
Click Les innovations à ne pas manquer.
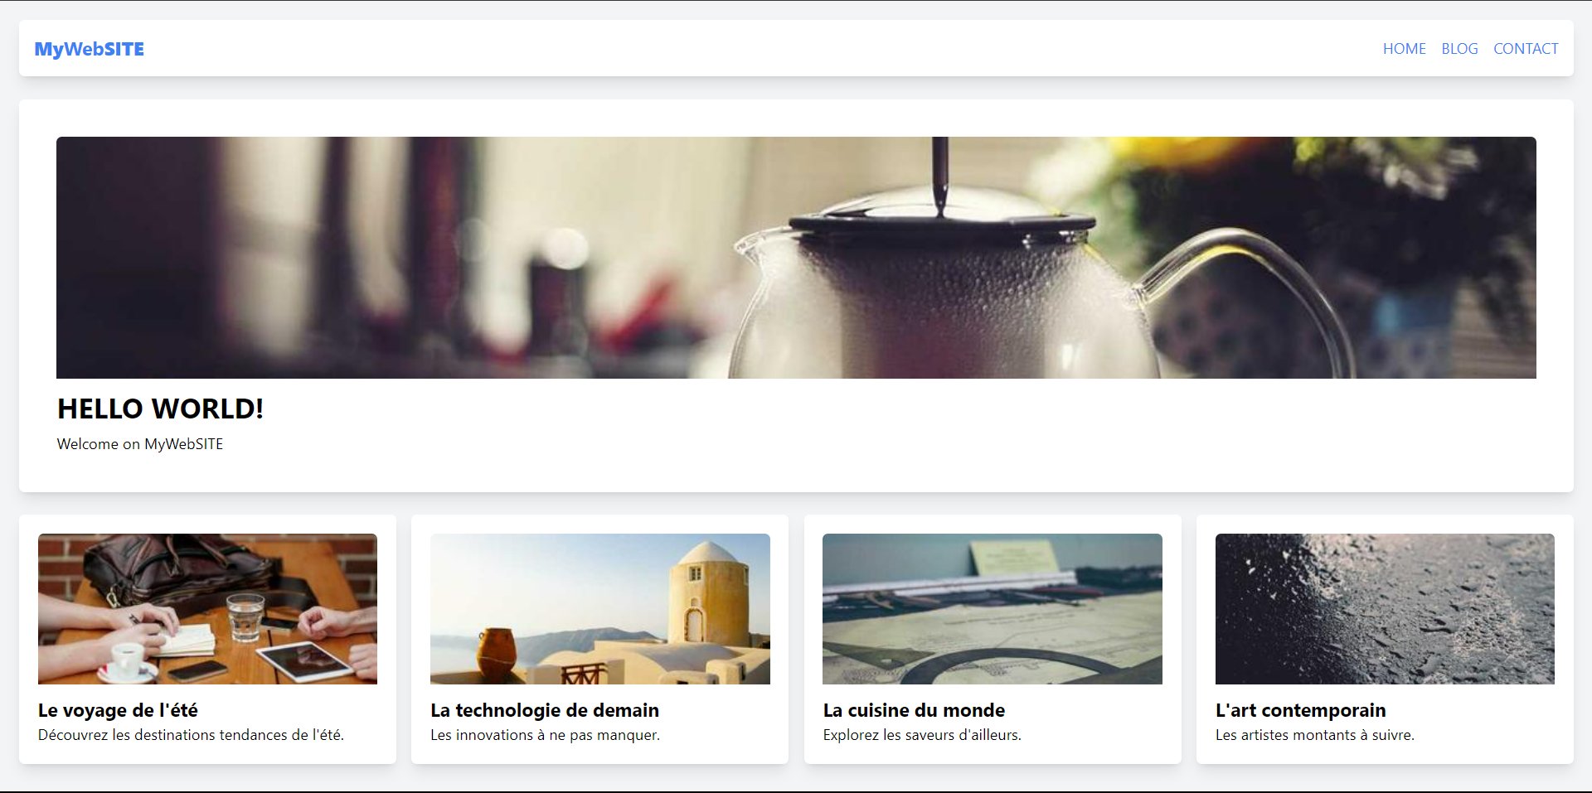[x=545, y=735]
